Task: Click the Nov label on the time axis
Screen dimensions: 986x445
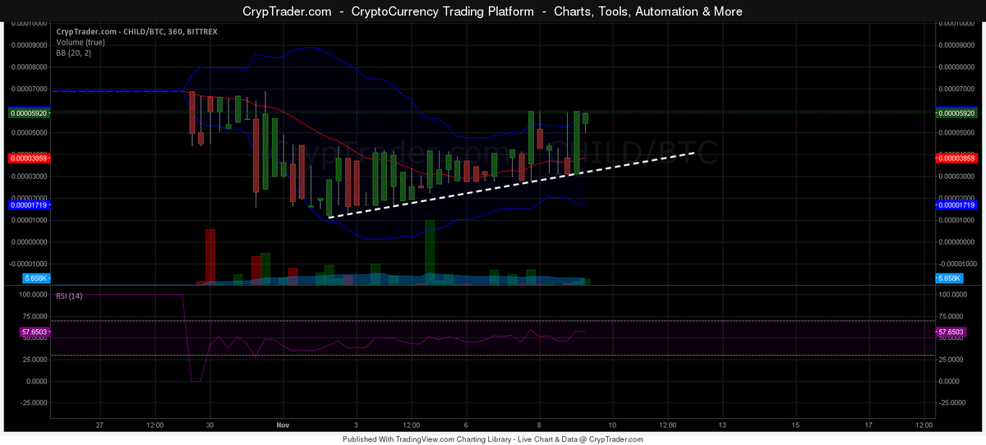Action: pyautogui.click(x=283, y=425)
